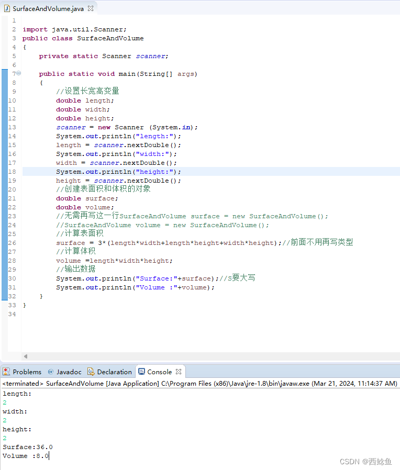Click the terminated process description in Console

point(199,383)
